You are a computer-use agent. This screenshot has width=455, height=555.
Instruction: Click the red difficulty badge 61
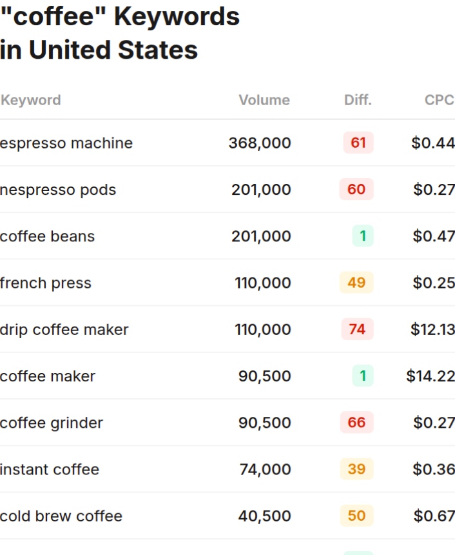coord(358,143)
